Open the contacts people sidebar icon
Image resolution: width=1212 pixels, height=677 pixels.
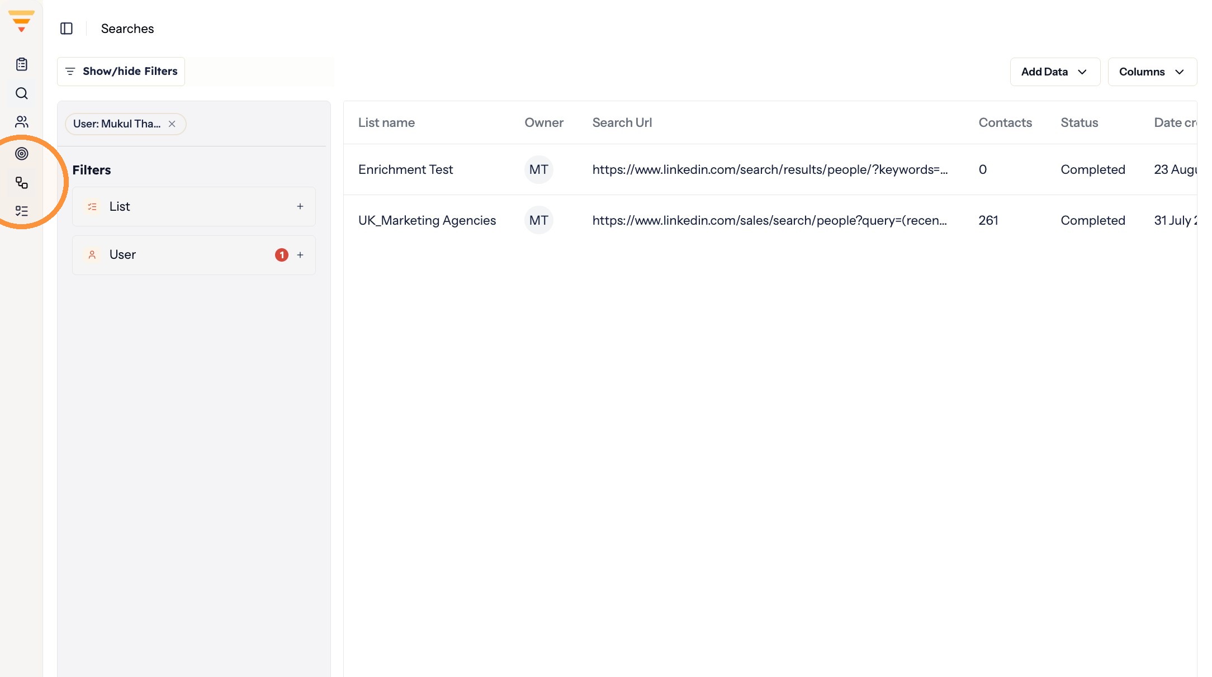coord(22,122)
